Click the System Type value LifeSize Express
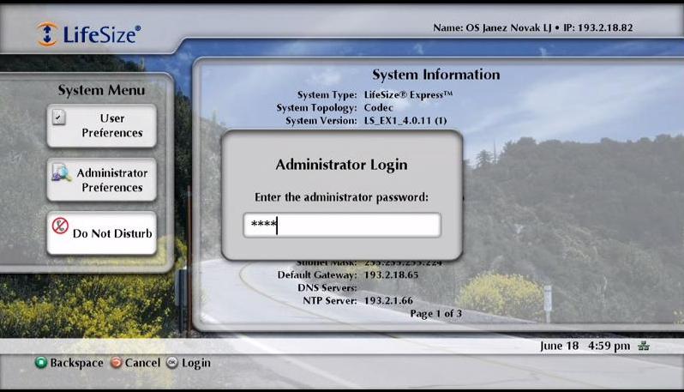 408,94
